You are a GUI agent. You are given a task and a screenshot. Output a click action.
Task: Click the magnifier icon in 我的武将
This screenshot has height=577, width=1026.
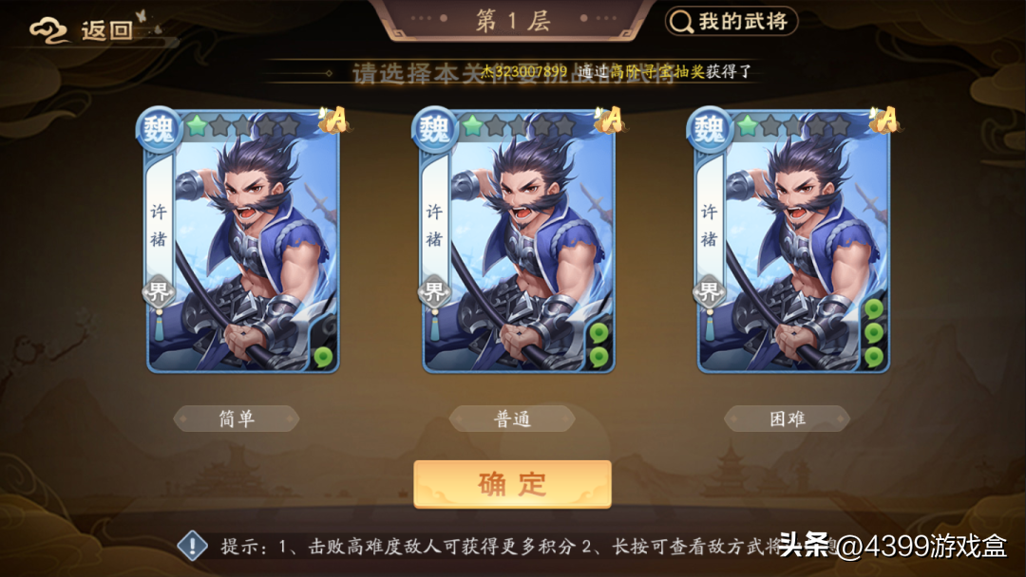[681, 22]
